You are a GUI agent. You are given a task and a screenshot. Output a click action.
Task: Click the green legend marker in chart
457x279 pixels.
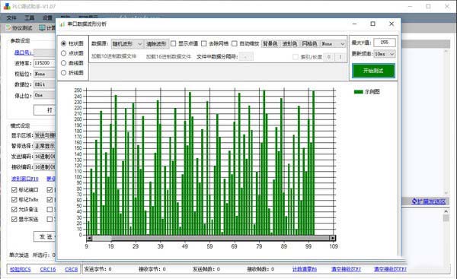click(x=358, y=92)
